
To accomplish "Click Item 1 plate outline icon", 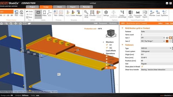I will 167,38.
